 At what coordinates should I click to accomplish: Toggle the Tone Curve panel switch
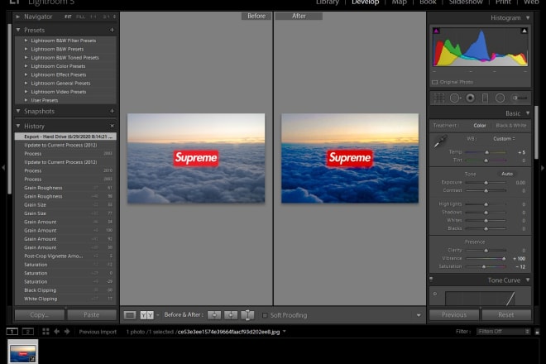click(x=431, y=279)
